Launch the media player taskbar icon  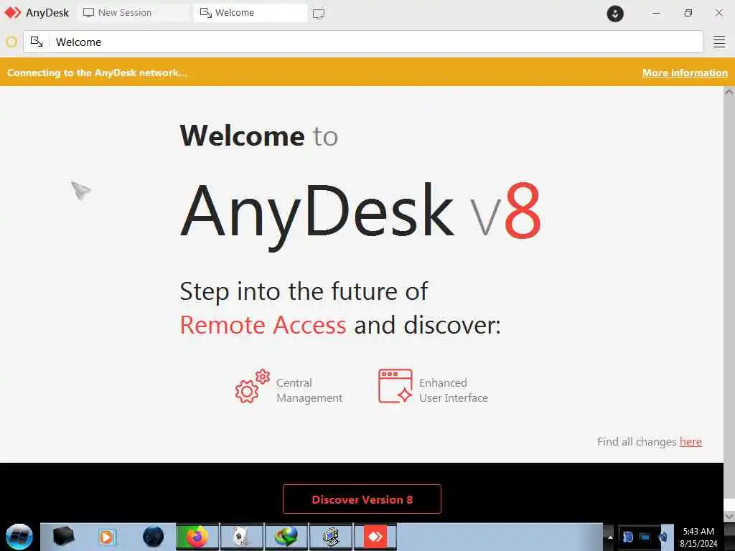coord(107,537)
